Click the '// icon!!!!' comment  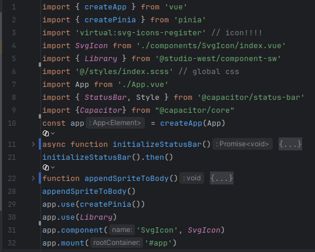(236, 33)
